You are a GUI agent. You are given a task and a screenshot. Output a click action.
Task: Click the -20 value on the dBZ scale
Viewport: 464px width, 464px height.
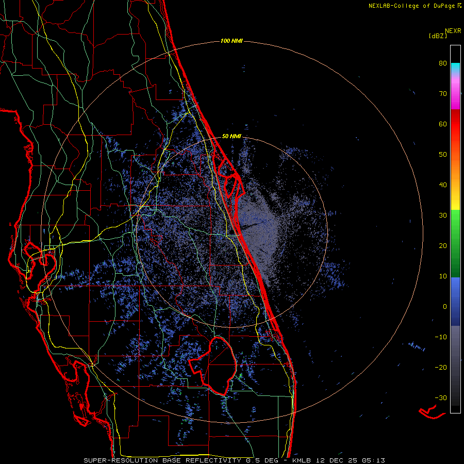coord(441,367)
